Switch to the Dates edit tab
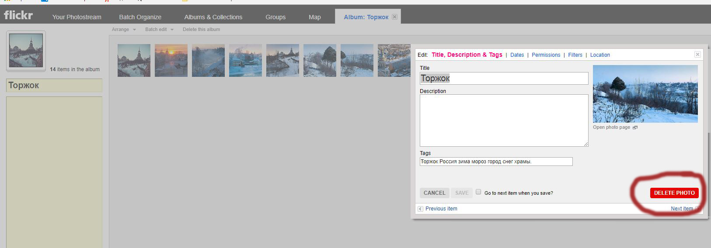711x248 pixels. click(517, 55)
